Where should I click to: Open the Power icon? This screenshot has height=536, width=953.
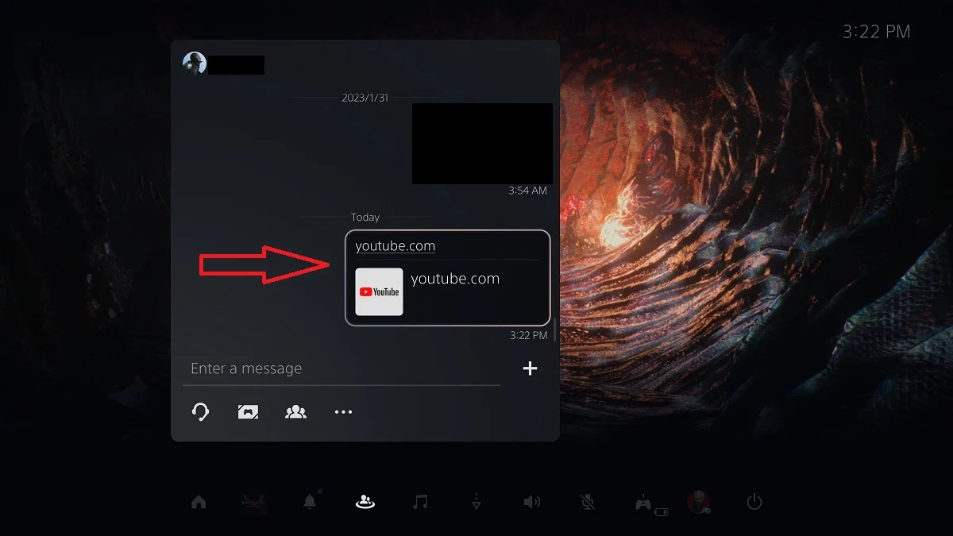pos(754,502)
